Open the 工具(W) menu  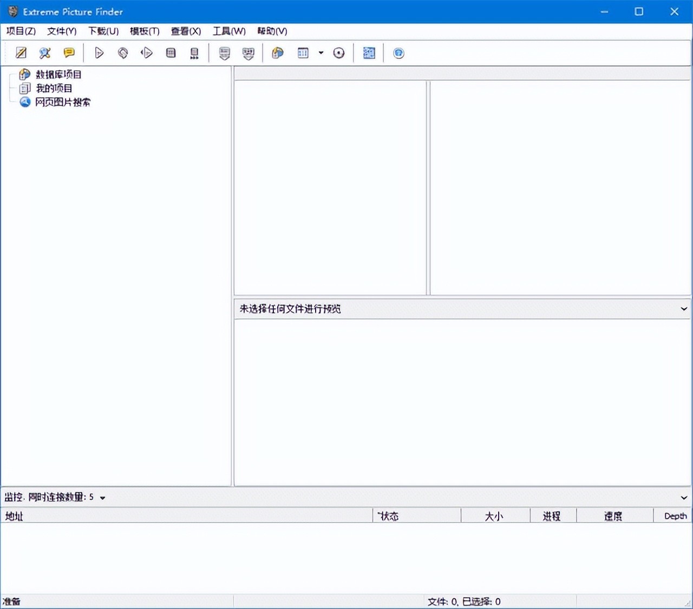click(x=229, y=31)
